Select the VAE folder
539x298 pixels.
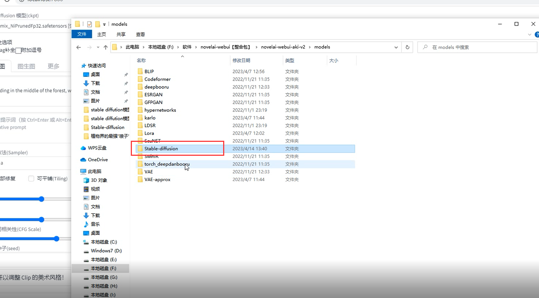pos(148,172)
